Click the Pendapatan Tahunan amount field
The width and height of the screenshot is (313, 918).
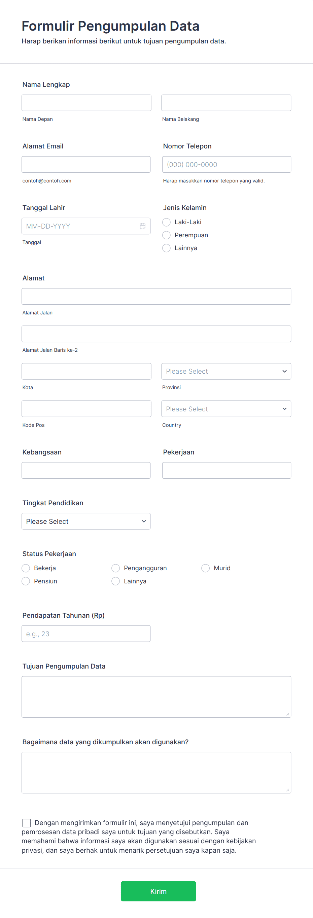(x=86, y=633)
